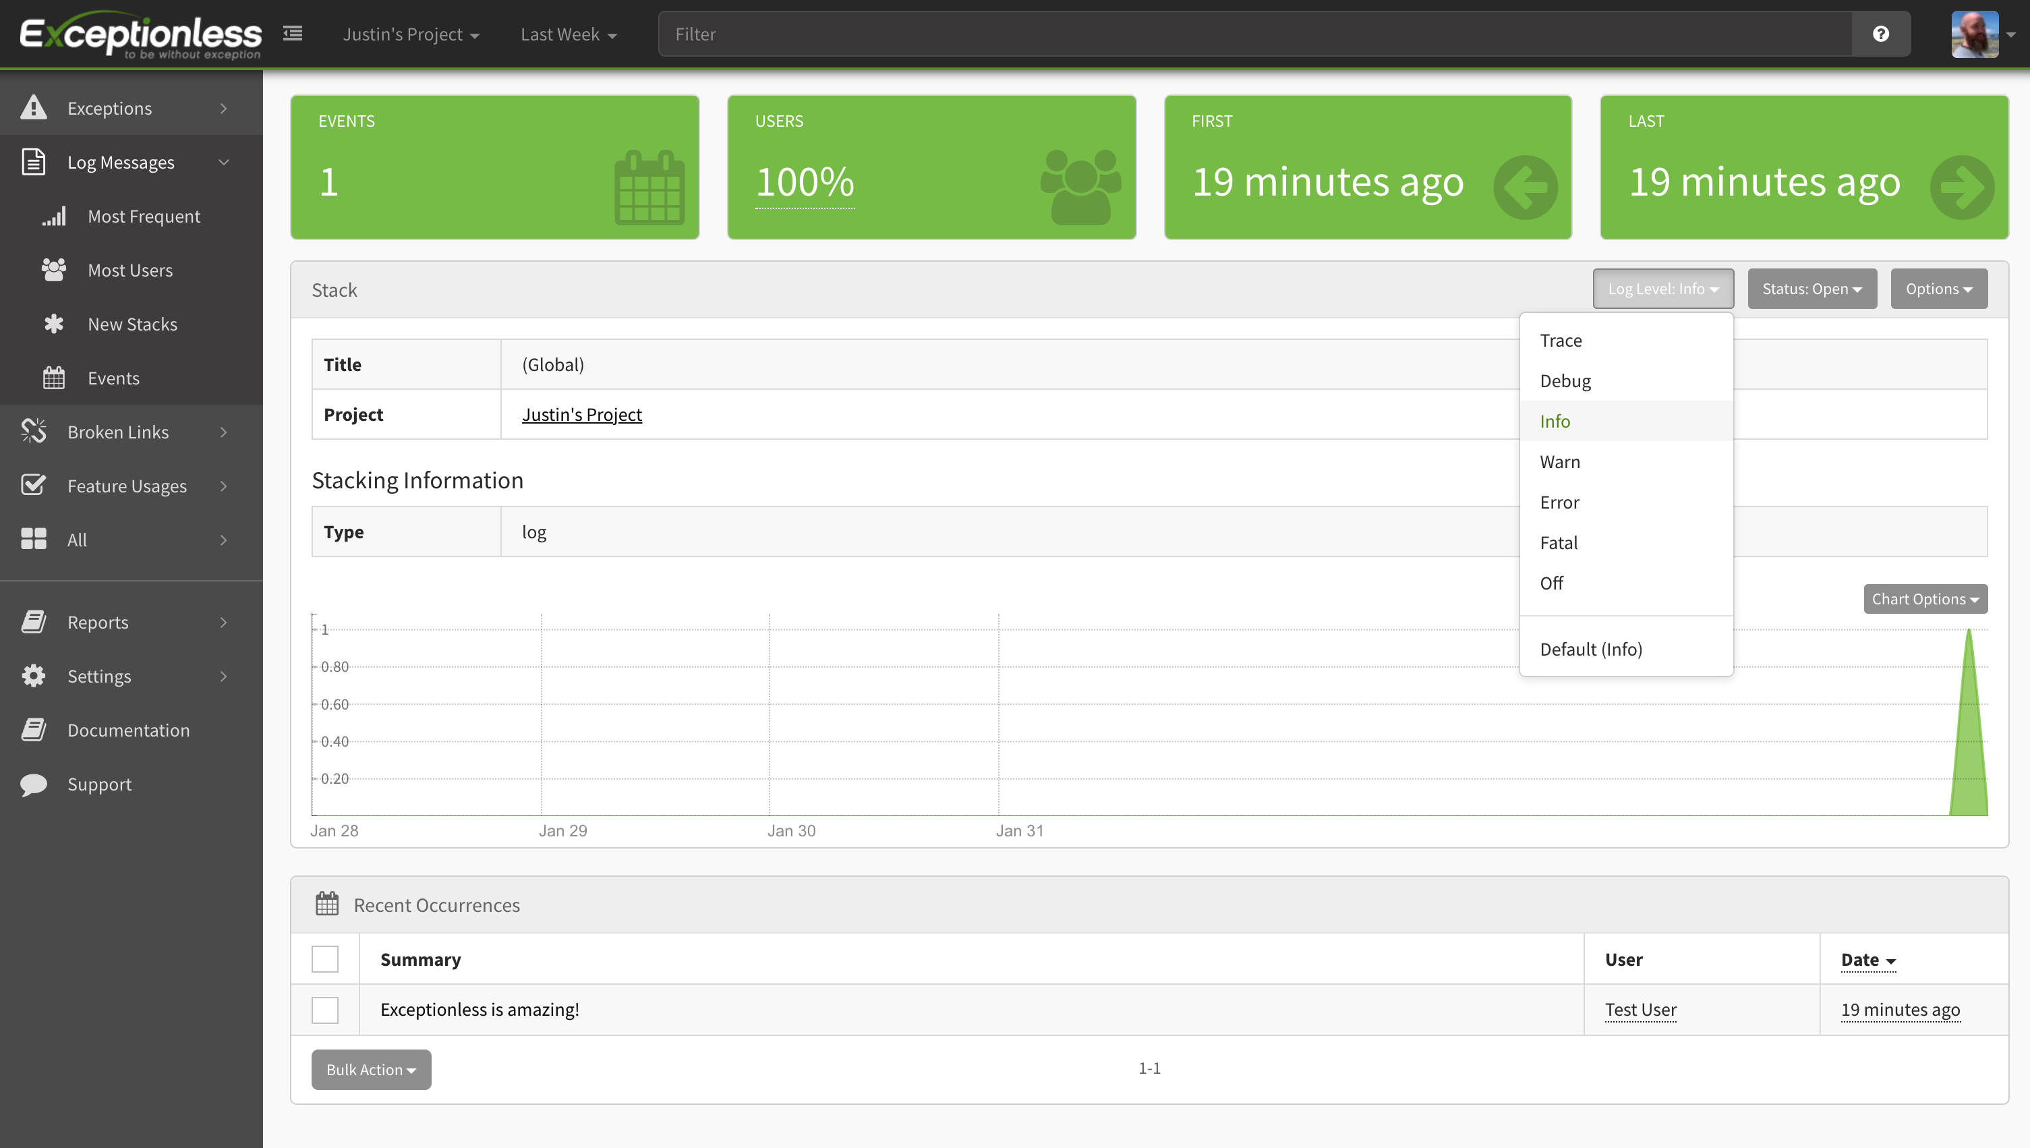The width and height of the screenshot is (2030, 1148).
Task: Expand the Chart Options dropdown
Action: click(1924, 598)
